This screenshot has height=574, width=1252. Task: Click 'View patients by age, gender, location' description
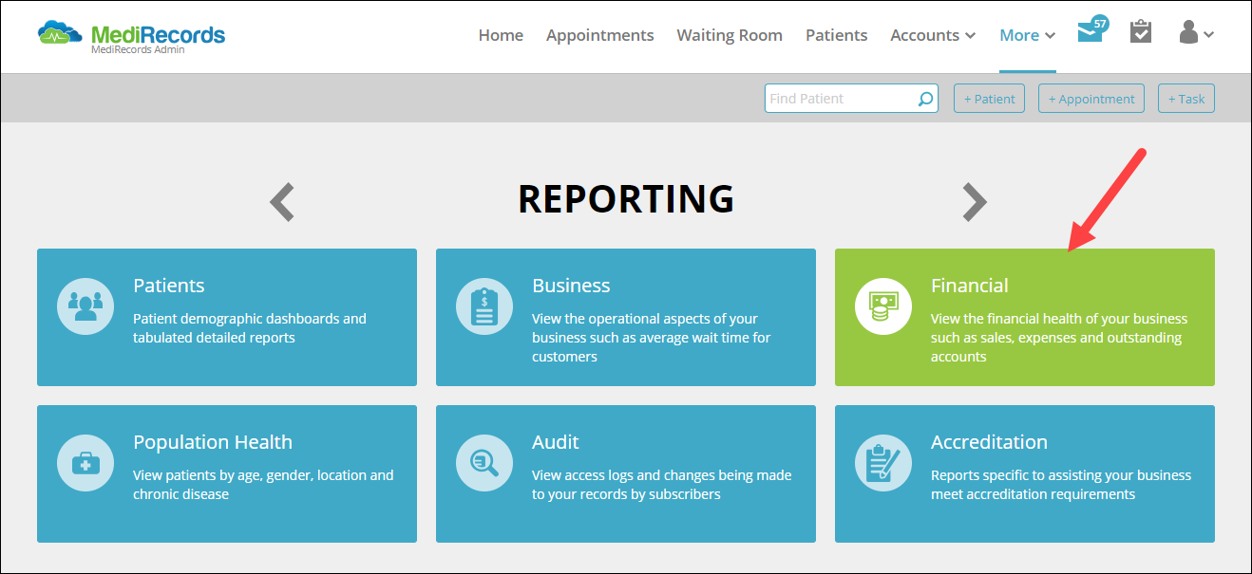tap(263, 485)
